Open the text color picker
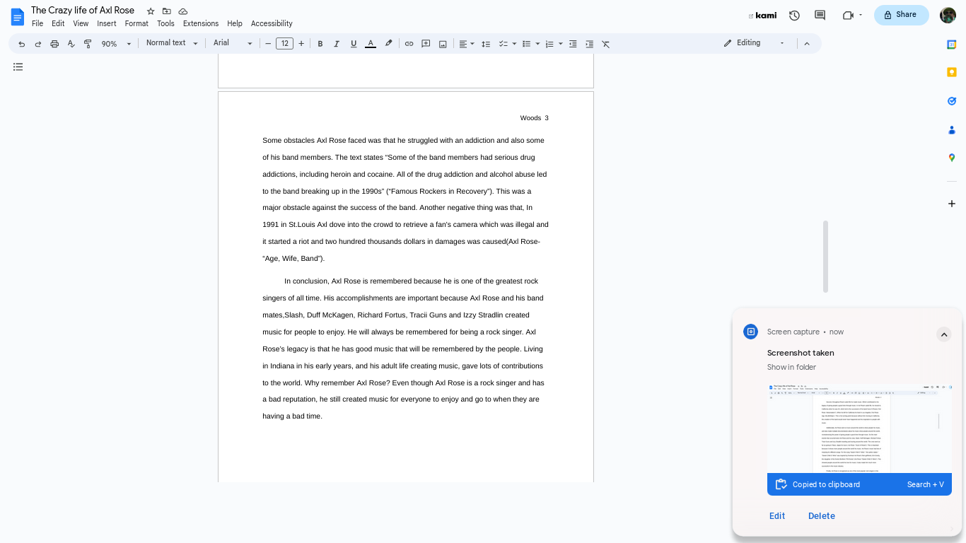 pyautogui.click(x=371, y=44)
